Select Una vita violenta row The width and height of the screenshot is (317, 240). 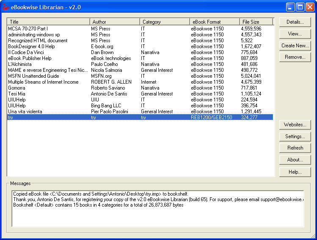click(x=25, y=112)
